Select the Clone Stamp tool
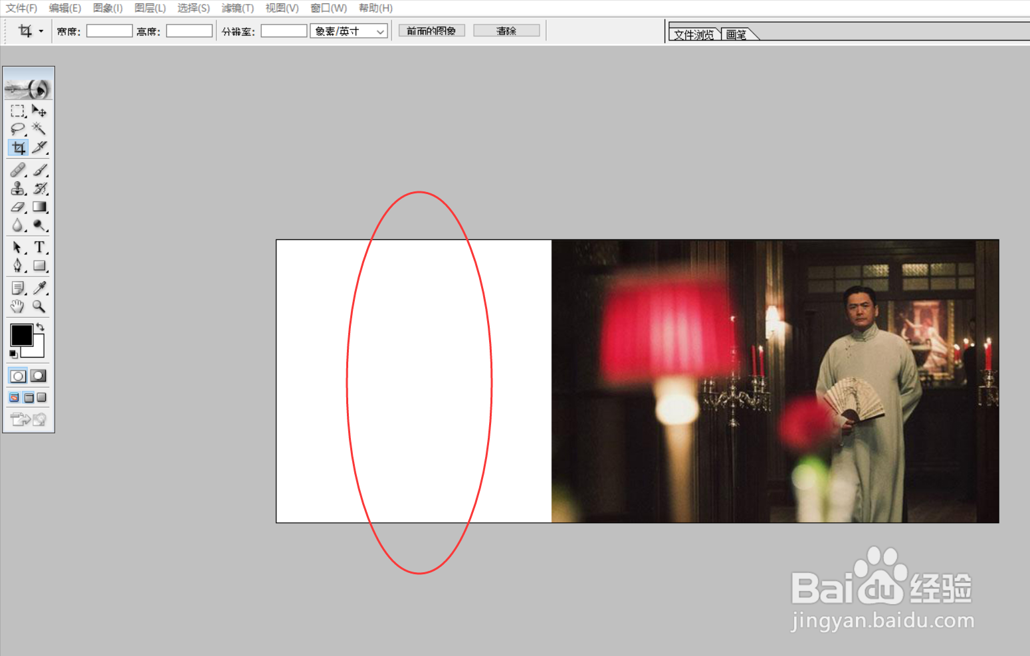Image resolution: width=1030 pixels, height=656 pixels. (x=18, y=189)
